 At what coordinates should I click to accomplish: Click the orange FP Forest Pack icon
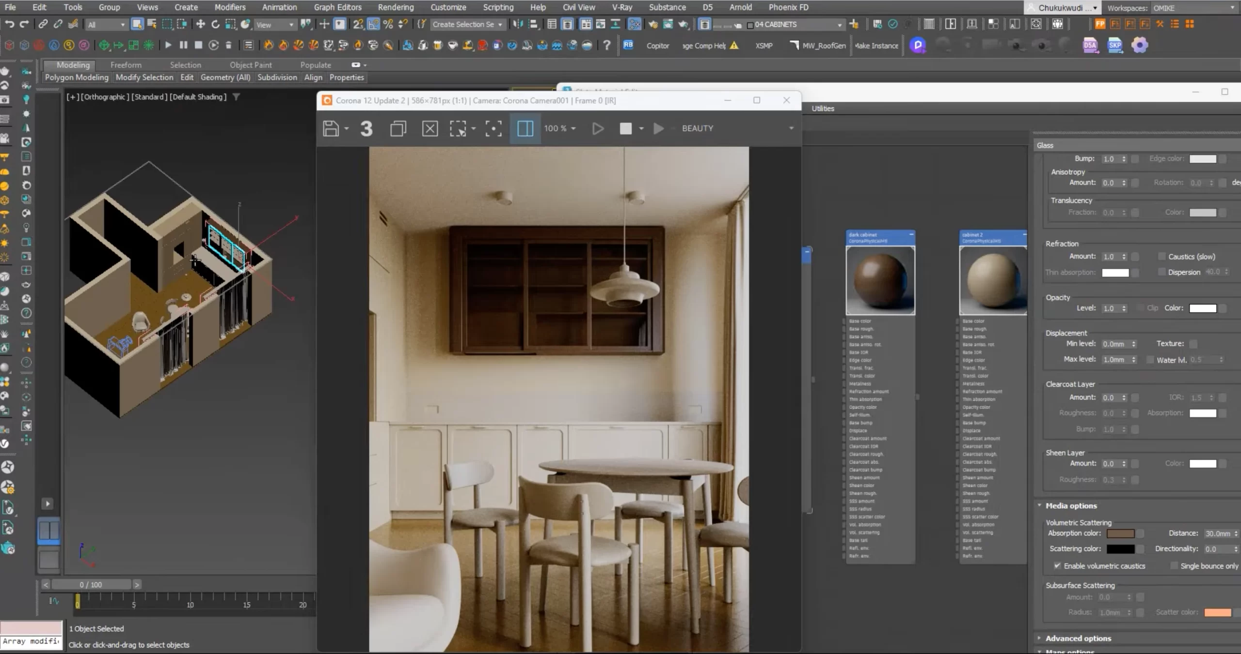point(1100,24)
